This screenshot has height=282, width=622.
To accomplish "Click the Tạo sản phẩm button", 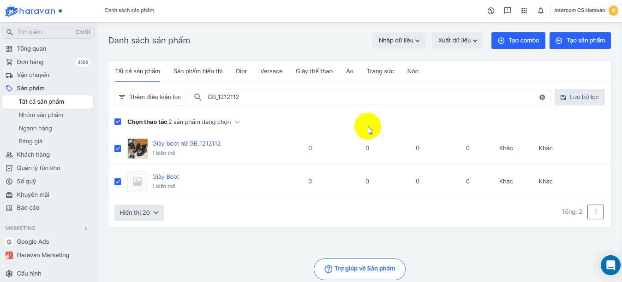I will point(580,41).
